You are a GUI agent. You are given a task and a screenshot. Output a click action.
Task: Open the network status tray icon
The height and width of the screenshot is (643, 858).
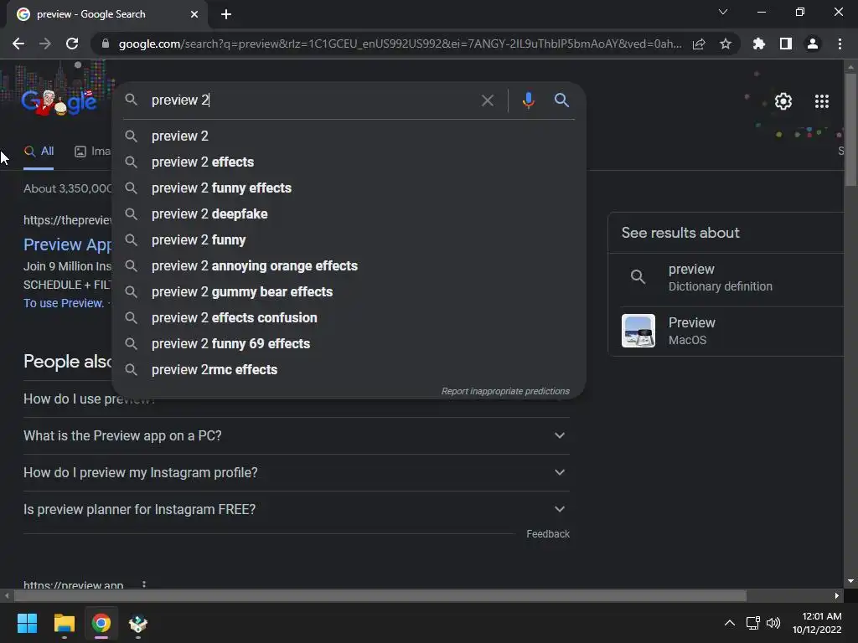(x=753, y=623)
